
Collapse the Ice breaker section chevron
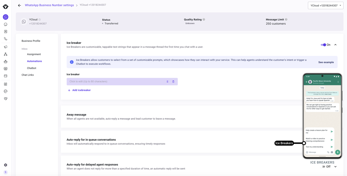(x=335, y=45)
